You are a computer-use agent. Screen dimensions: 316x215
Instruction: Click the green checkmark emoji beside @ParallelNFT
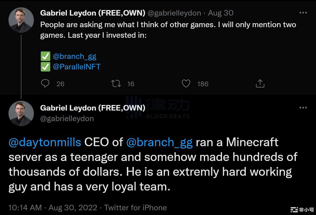(x=45, y=67)
